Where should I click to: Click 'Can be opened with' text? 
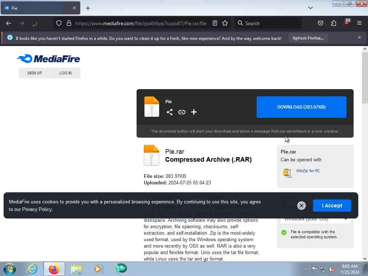pos(301,160)
